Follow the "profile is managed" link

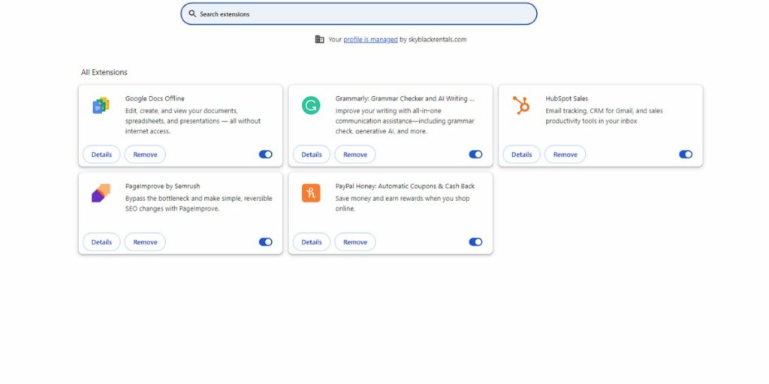pyautogui.click(x=370, y=40)
